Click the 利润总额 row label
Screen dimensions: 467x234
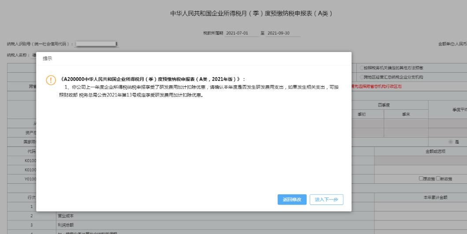click(x=59, y=225)
